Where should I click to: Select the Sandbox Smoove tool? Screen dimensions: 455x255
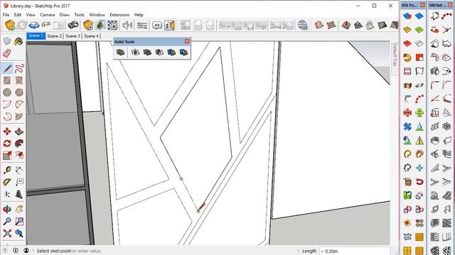coord(346,25)
